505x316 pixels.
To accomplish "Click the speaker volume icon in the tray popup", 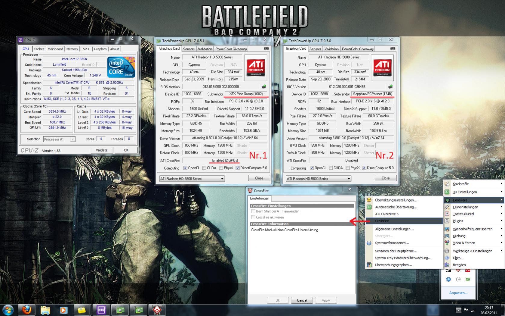I will [x=458, y=279].
